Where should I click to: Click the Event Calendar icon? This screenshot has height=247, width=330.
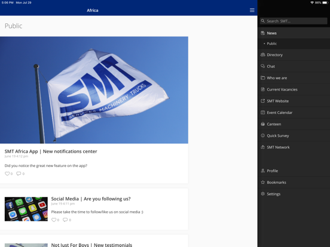click(262, 112)
